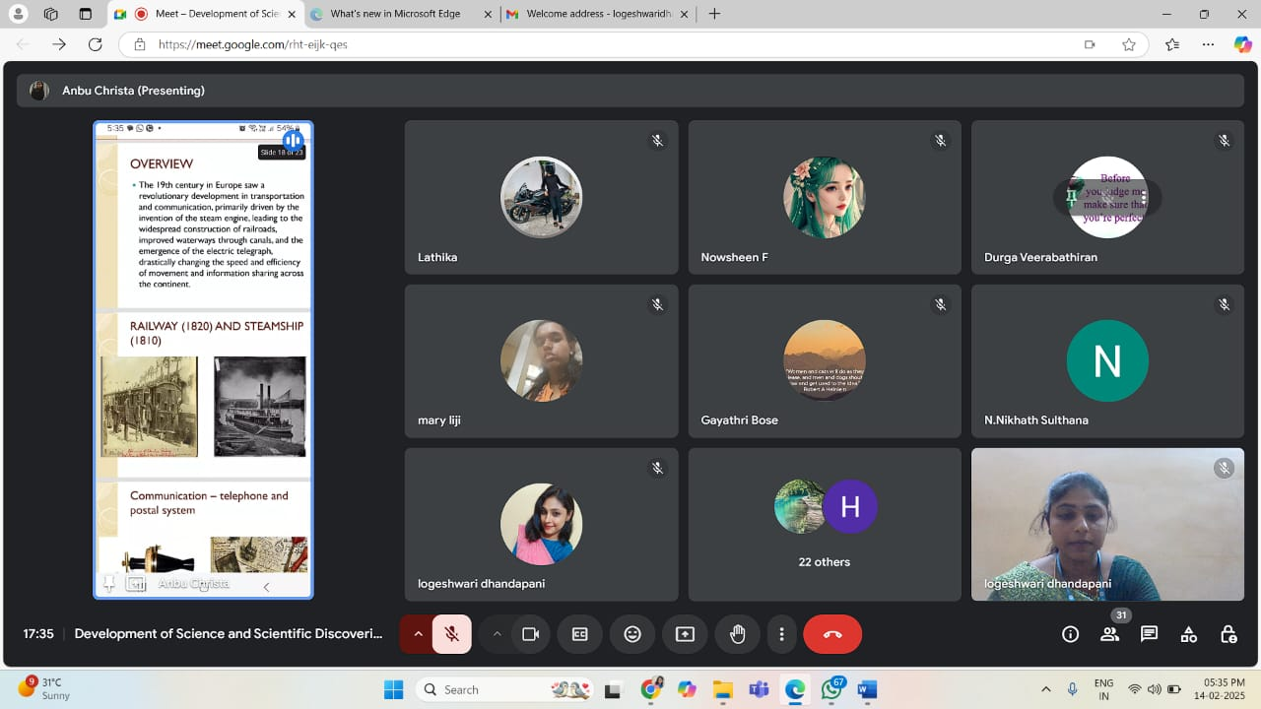Show the people list with 31 badge
This screenshot has height=709, width=1261.
1110,632
